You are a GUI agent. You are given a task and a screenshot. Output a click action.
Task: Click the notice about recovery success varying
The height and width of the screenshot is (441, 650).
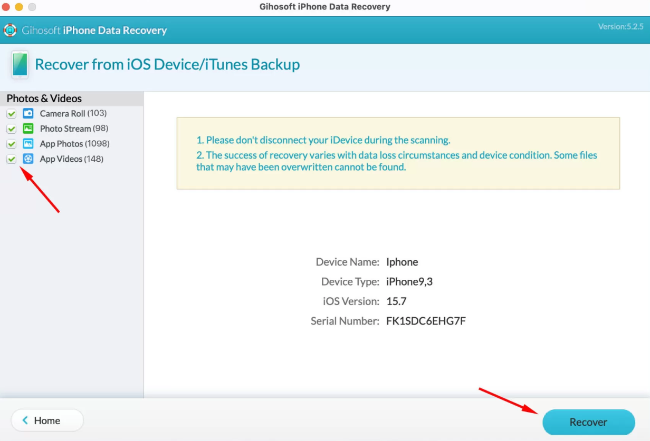pos(397,161)
